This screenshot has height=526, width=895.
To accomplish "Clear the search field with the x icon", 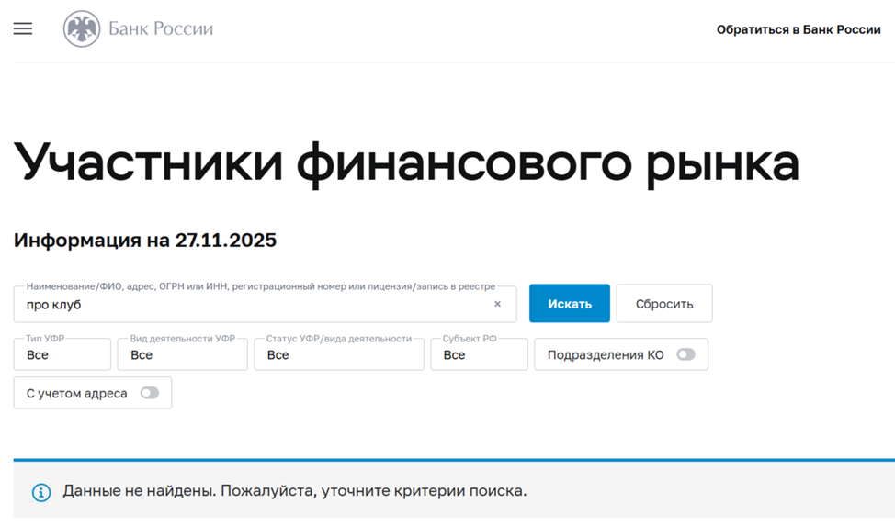I will coord(497,304).
